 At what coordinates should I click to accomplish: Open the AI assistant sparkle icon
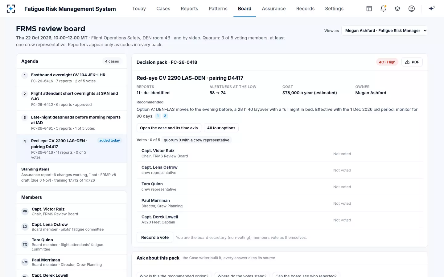[432, 8]
